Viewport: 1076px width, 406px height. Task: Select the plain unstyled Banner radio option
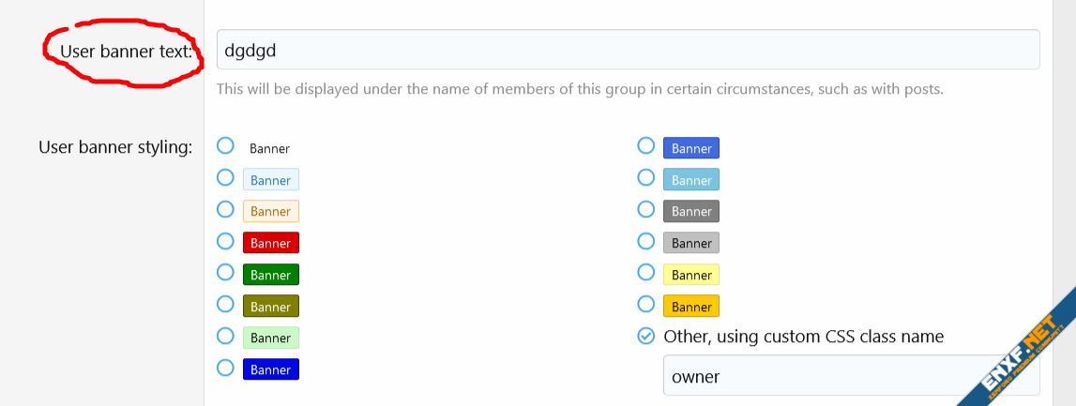(225, 145)
